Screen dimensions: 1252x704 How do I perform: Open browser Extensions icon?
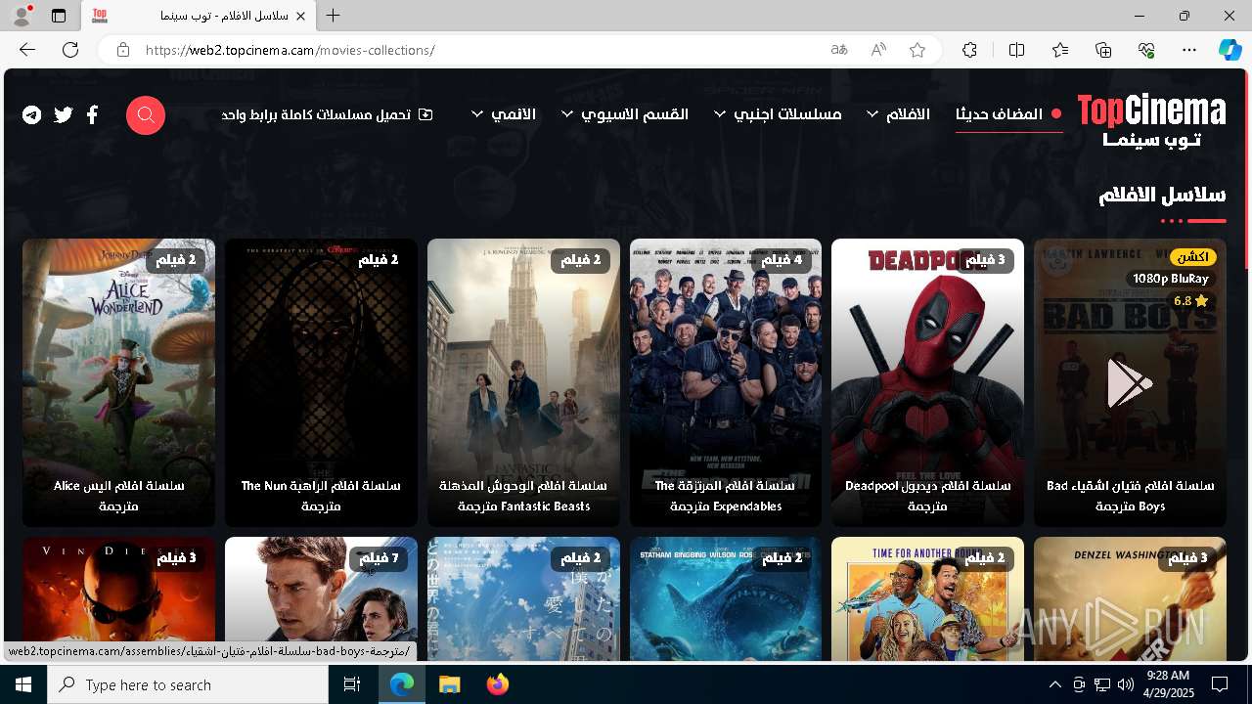point(969,50)
